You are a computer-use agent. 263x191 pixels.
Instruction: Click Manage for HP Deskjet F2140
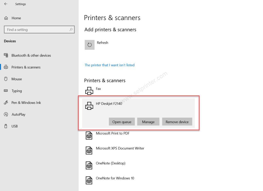pyautogui.click(x=148, y=122)
